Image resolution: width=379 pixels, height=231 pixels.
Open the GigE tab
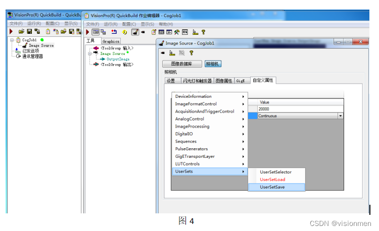[x=242, y=81]
